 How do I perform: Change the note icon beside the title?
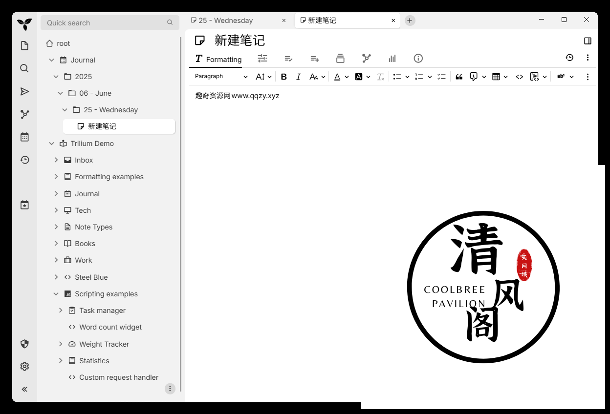click(x=200, y=41)
